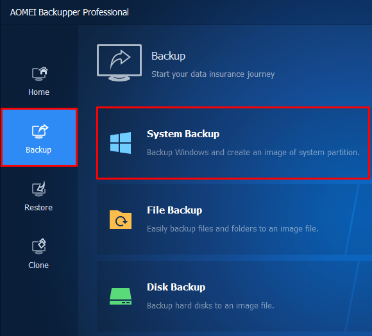The height and width of the screenshot is (336, 372).
Task: Go to the Restore sidebar section
Action: (38, 196)
